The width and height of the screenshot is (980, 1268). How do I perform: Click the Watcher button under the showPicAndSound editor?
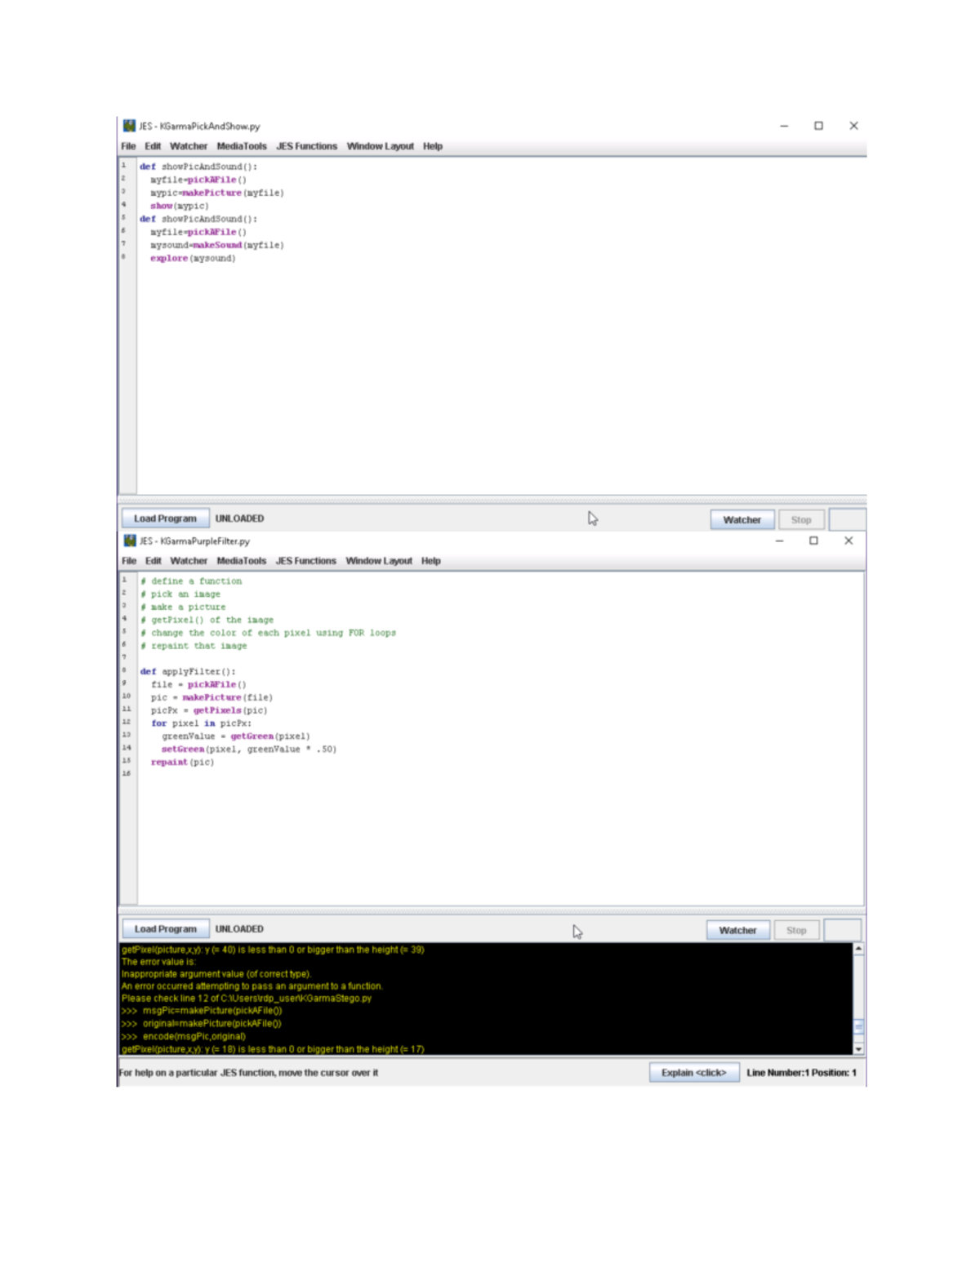[742, 519]
